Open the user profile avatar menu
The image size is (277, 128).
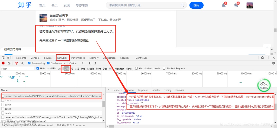point(250,5)
